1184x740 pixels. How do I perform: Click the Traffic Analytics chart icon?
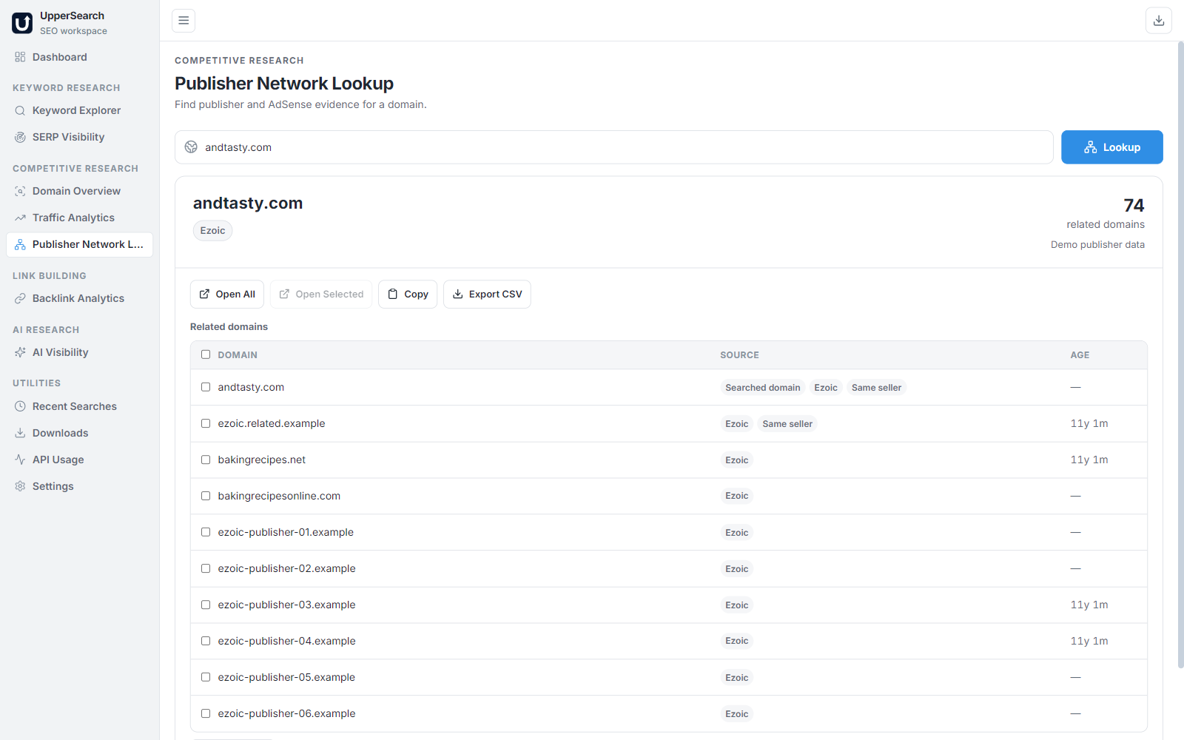[20, 218]
